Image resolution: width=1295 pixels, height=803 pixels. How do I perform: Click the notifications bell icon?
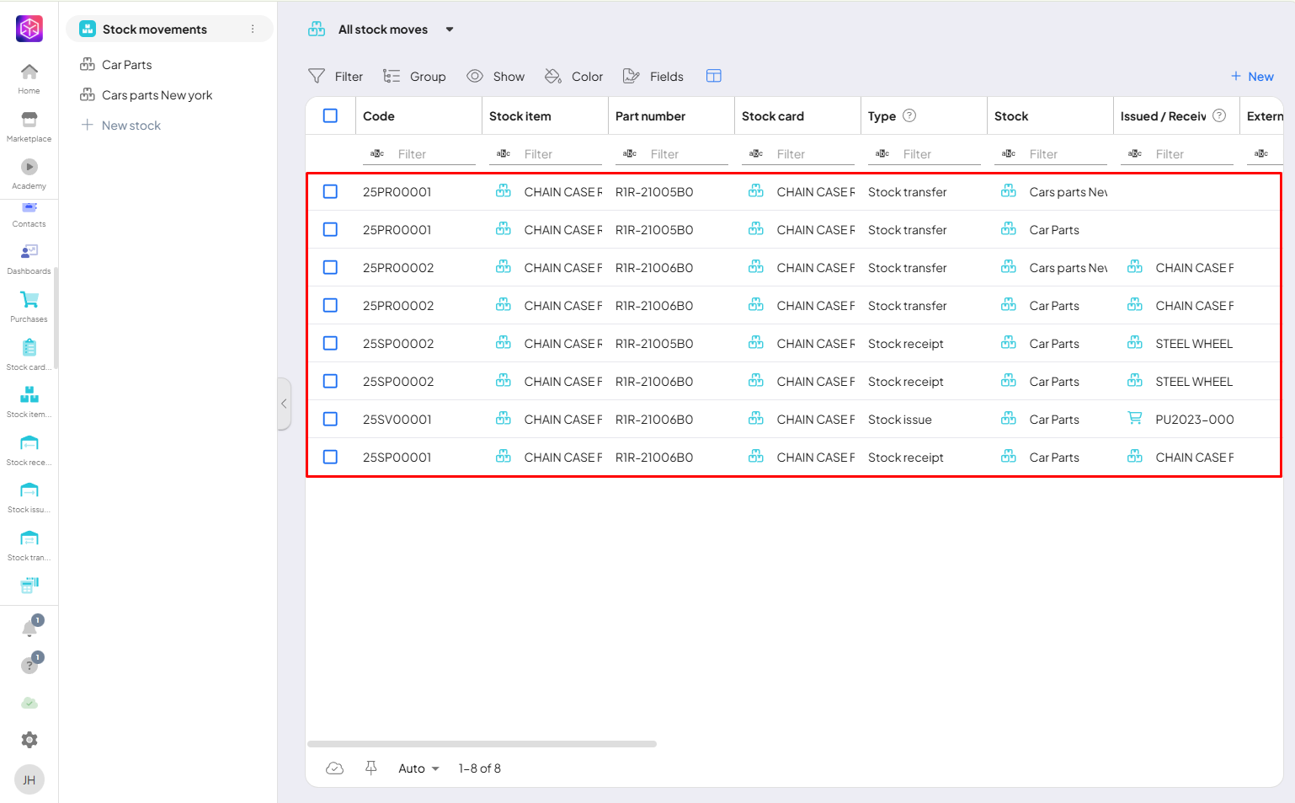coord(29,629)
